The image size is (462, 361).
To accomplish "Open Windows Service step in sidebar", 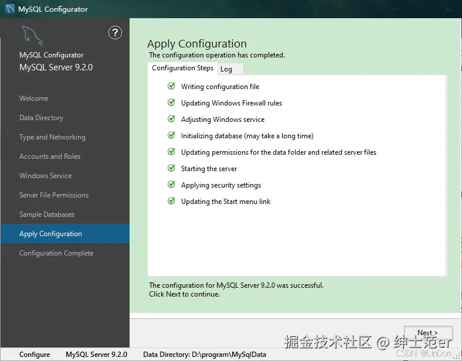I will (x=46, y=176).
